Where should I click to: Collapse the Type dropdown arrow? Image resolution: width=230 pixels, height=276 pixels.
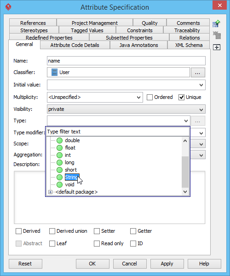(186, 121)
